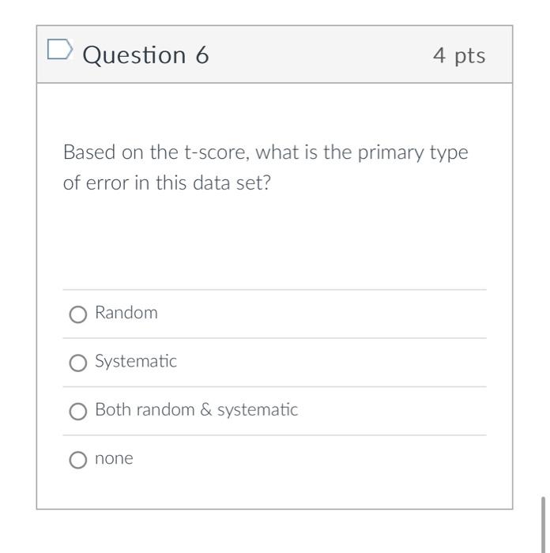Click the Both random & systematic label
This screenshot has height=553, width=550.
tap(197, 410)
